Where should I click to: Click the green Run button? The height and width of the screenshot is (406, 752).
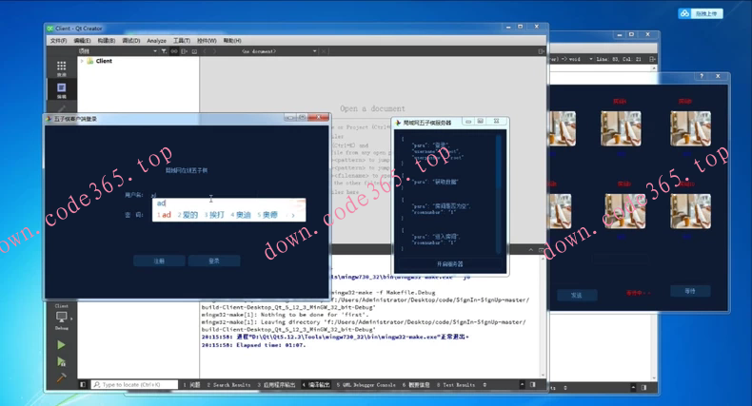(62, 344)
